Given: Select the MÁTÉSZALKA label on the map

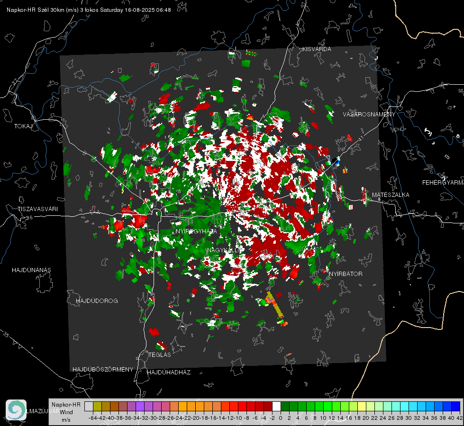Looking at the screenshot, I should click(391, 195).
